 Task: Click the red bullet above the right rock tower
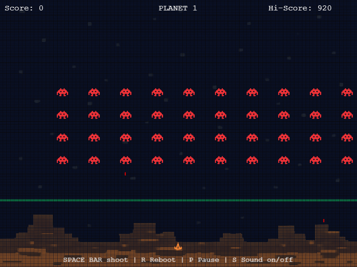[324, 220]
